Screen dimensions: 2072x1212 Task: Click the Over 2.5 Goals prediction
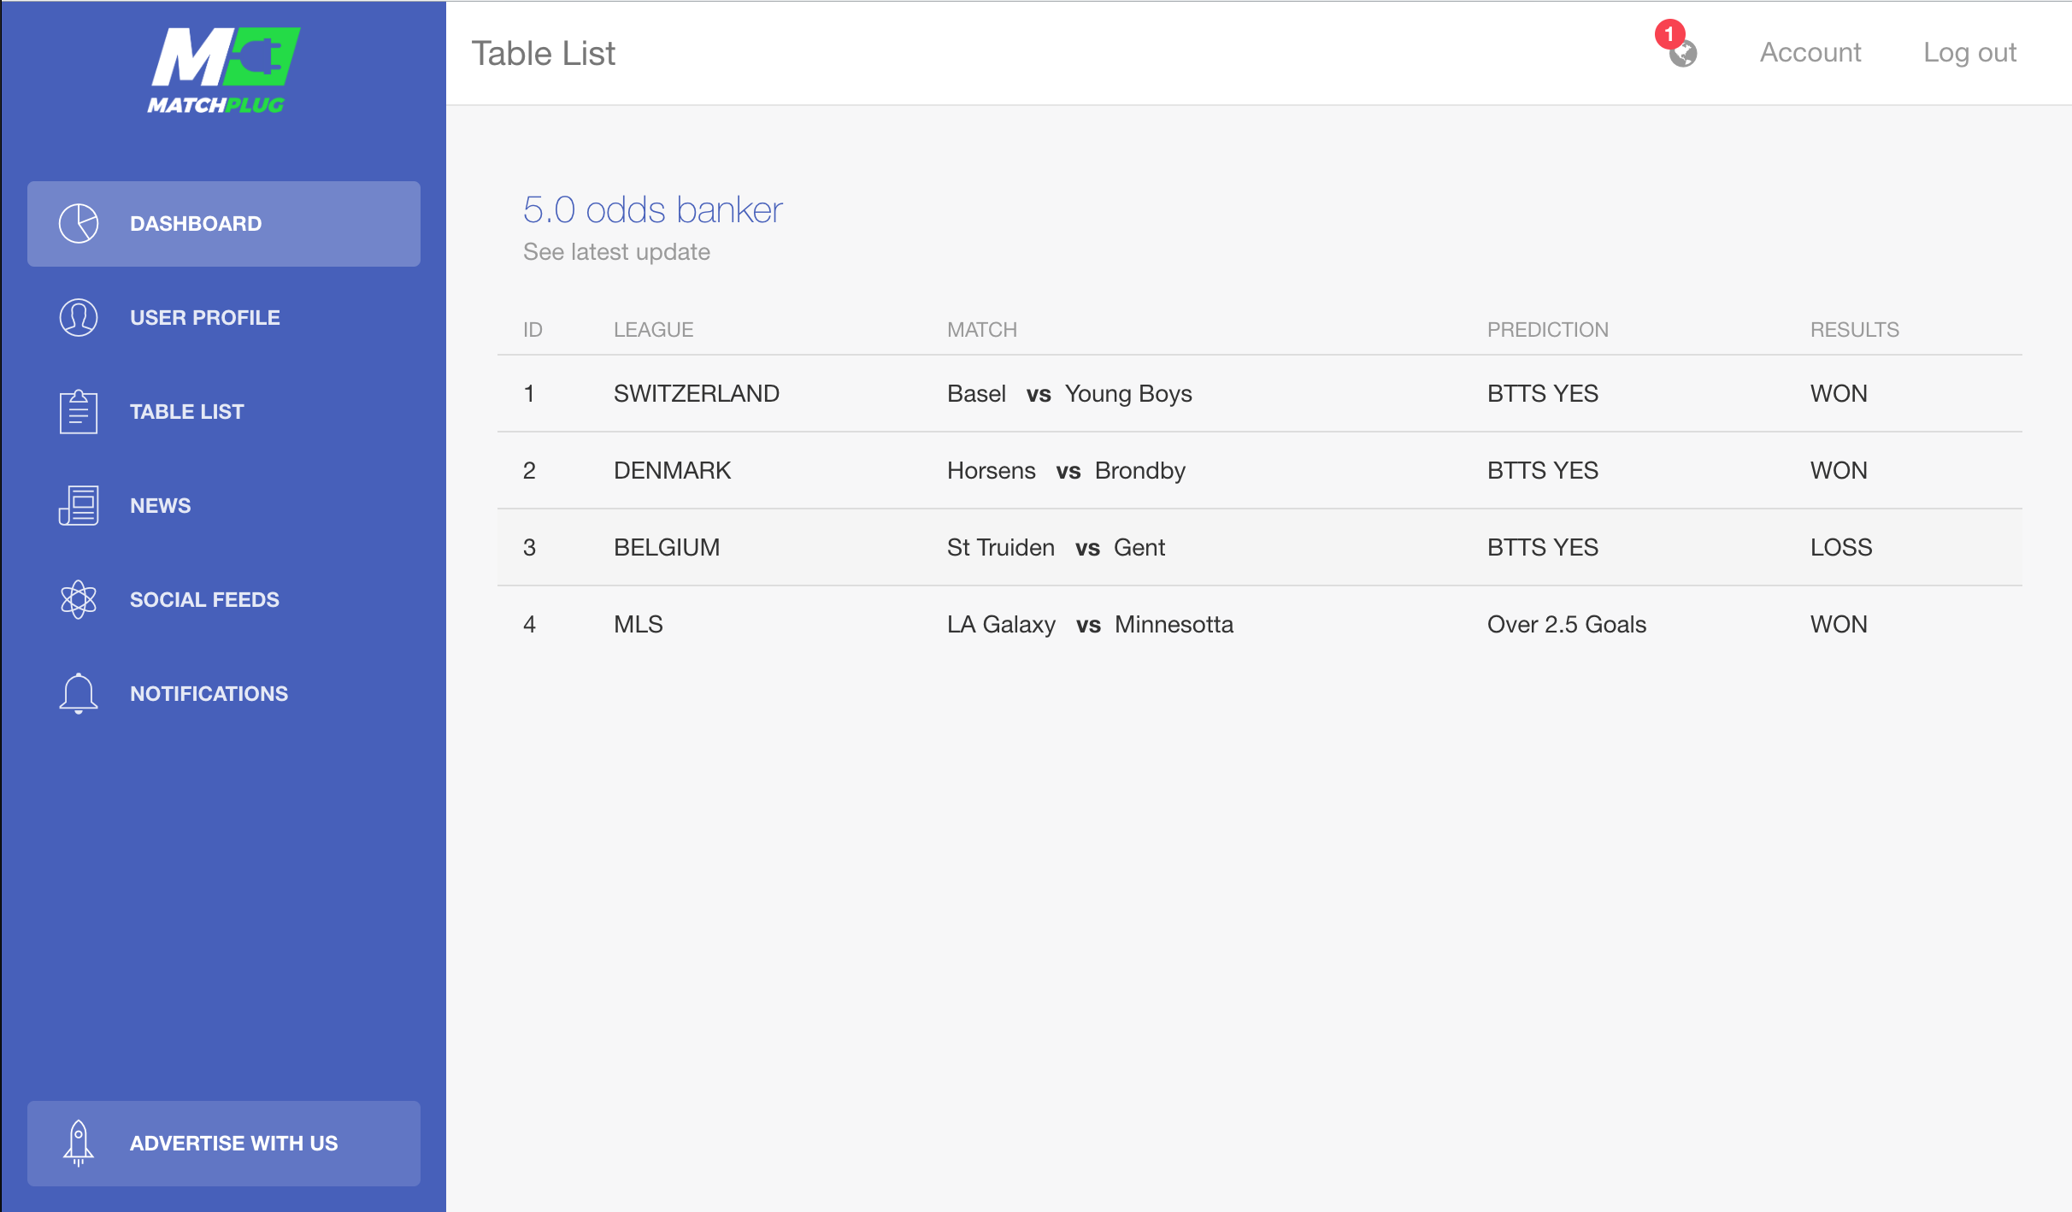point(1567,624)
